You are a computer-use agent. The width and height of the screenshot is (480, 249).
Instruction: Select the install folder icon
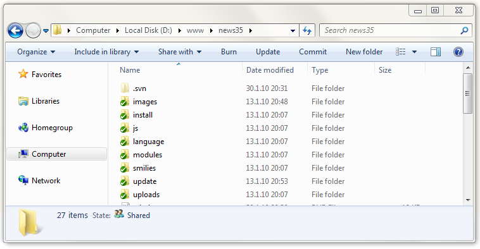coord(125,115)
